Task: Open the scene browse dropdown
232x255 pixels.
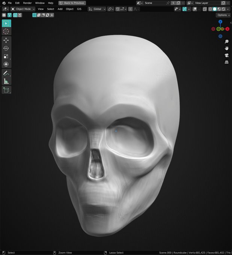Action: [x=140, y=3]
